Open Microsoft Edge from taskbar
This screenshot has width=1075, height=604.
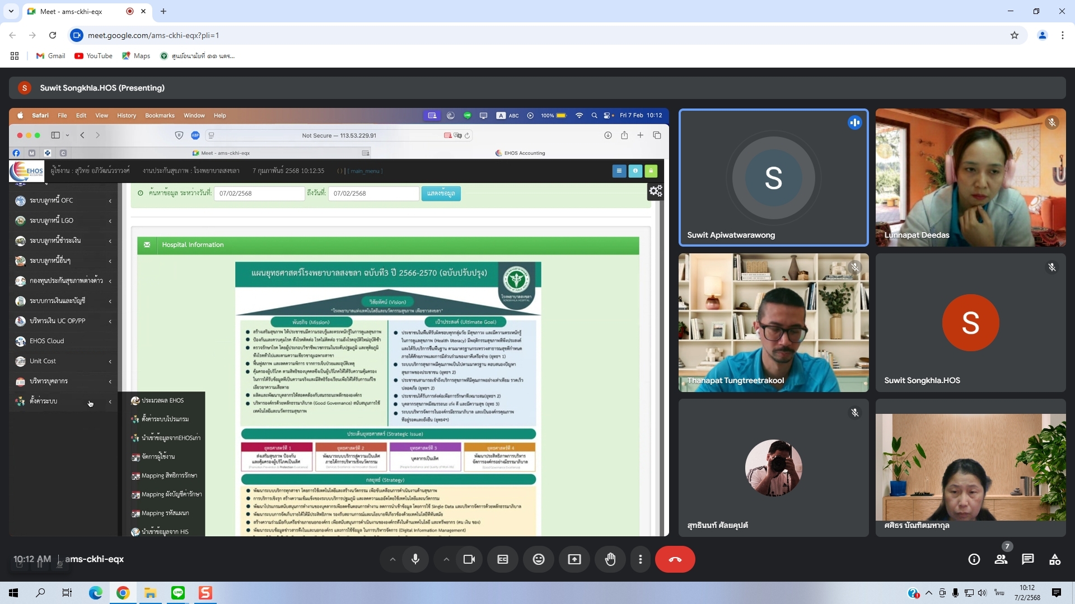(x=96, y=593)
